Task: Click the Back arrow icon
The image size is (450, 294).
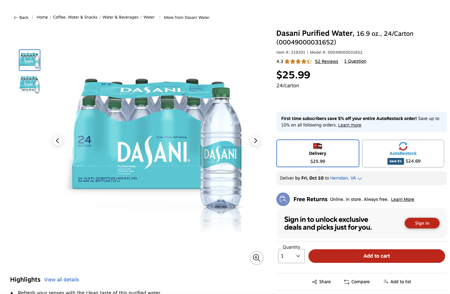Action: pos(15,18)
